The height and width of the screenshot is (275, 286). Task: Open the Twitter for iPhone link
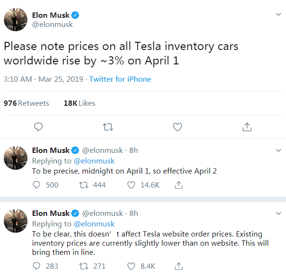pos(120,79)
